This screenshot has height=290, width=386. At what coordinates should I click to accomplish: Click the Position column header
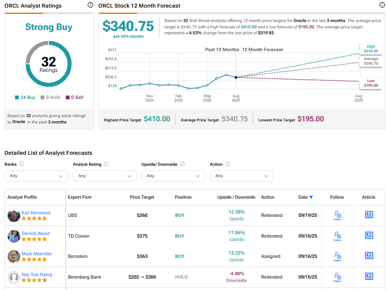[183, 197]
